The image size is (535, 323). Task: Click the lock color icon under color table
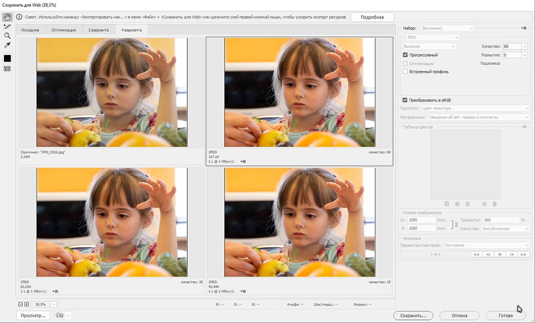point(467,204)
